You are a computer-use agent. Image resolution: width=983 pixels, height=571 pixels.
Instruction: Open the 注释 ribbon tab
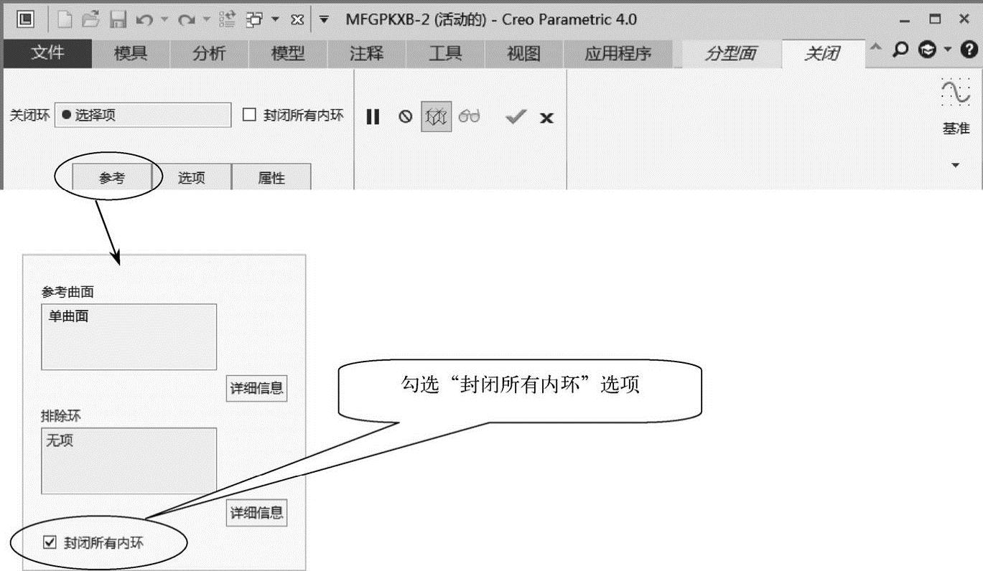pos(367,54)
